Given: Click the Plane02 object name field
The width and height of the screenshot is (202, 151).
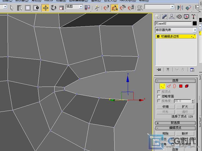Looking at the screenshot, I should (173, 23).
